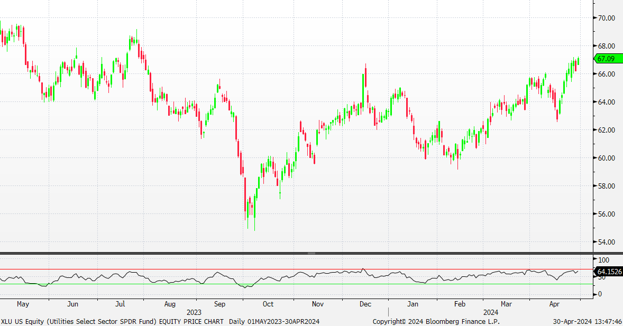
Task: Click the 100 label on RSI axis
Action: (x=603, y=260)
